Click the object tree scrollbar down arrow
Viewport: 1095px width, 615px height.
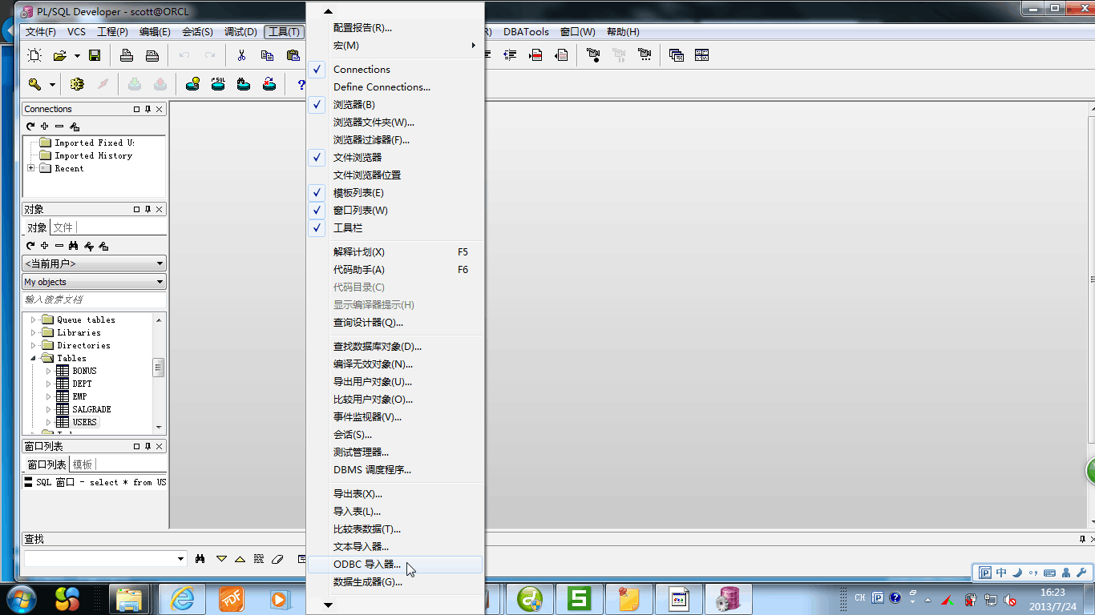click(159, 428)
